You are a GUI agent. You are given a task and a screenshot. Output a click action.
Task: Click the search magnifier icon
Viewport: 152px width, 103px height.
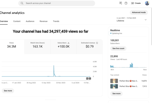click(22, 3)
